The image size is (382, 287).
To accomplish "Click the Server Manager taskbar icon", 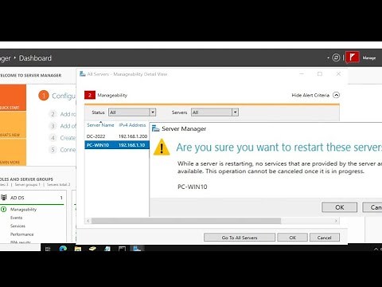I will coord(137,249).
